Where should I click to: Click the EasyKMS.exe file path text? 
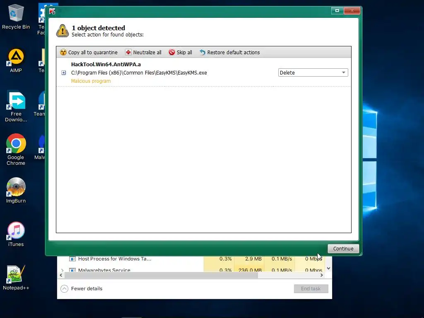pos(139,73)
